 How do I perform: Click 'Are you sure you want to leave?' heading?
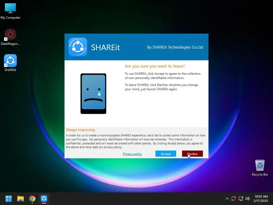click(x=155, y=66)
